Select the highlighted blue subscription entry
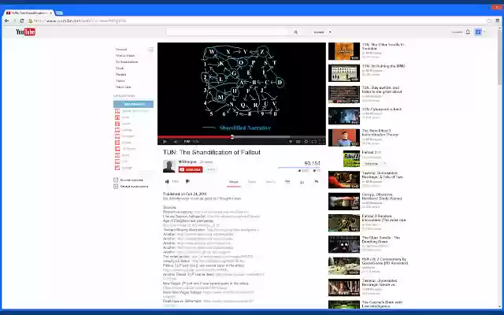Viewport: 504px width, 315px height. click(133, 104)
